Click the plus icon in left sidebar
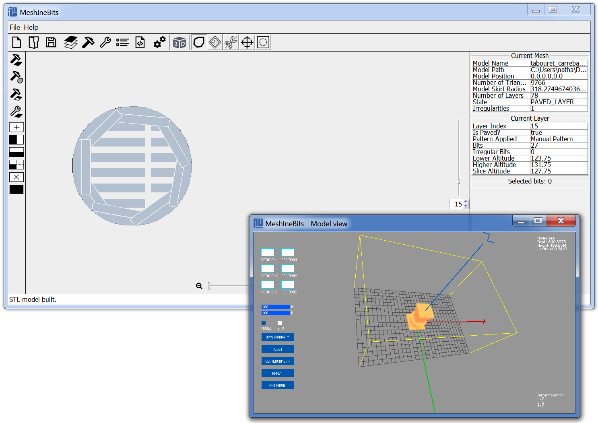The width and height of the screenshot is (598, 423). pos(16,127)
